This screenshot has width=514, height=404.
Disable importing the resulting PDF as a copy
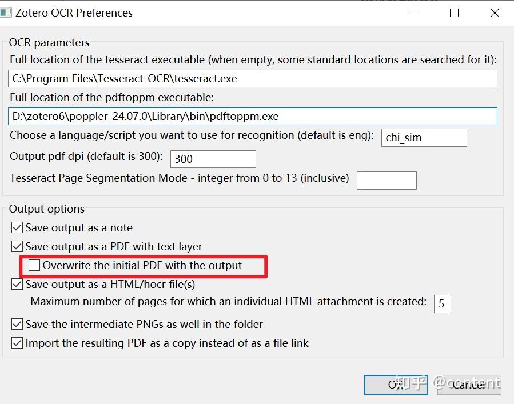[17, 343]
